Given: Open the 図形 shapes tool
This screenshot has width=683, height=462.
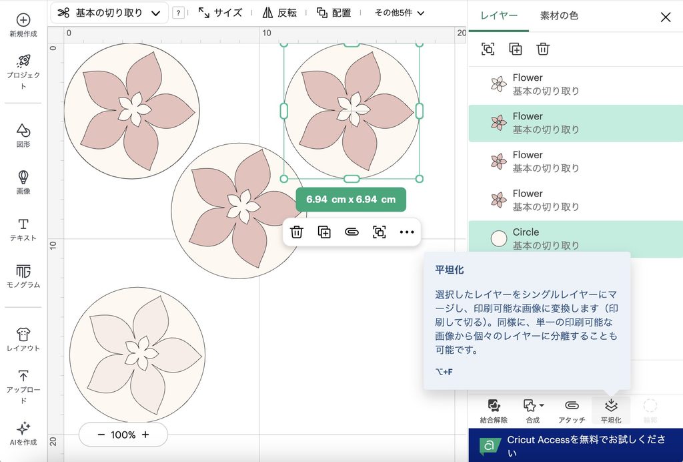Looking at the screenshot, I should (x=23, y=130).
